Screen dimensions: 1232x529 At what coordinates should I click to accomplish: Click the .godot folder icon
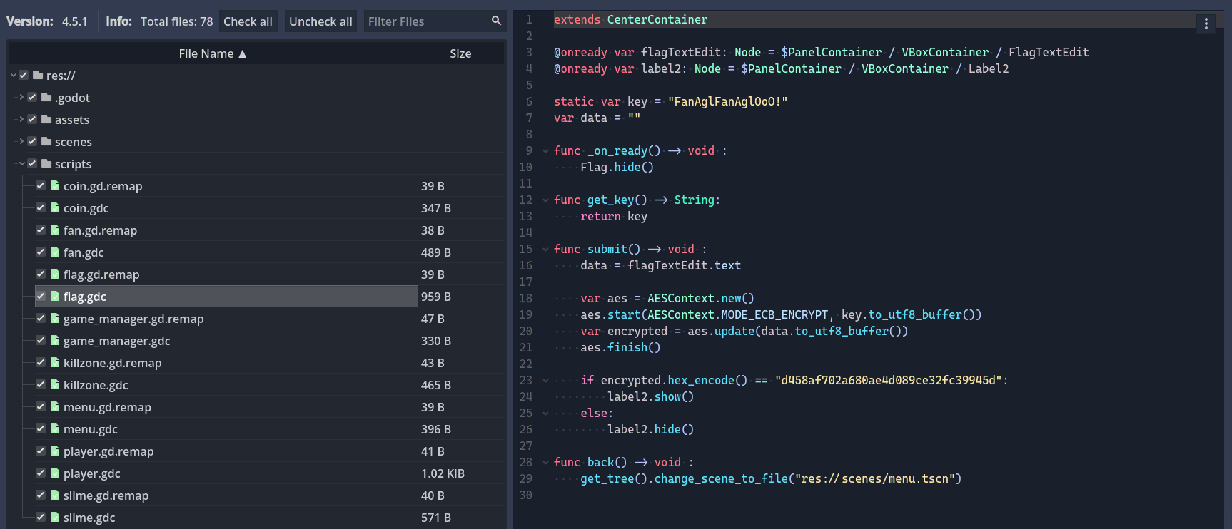point(46,98)
